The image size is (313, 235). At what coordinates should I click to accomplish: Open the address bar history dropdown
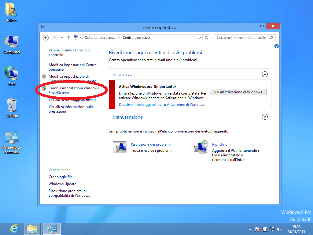[x=200, y=38]
